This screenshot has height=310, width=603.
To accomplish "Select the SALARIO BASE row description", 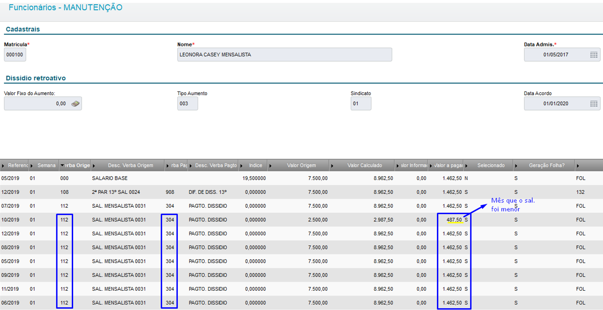I will point(110,179).
